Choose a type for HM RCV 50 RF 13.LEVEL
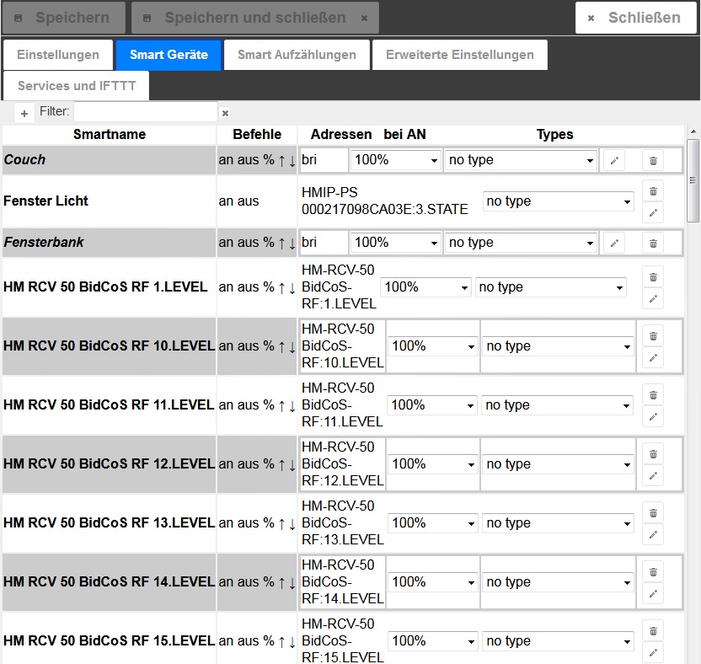 (x=559, y=523)
